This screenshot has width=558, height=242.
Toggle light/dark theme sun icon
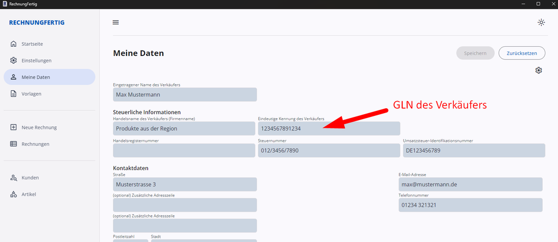pyautogui.click(x=541, y=22)
